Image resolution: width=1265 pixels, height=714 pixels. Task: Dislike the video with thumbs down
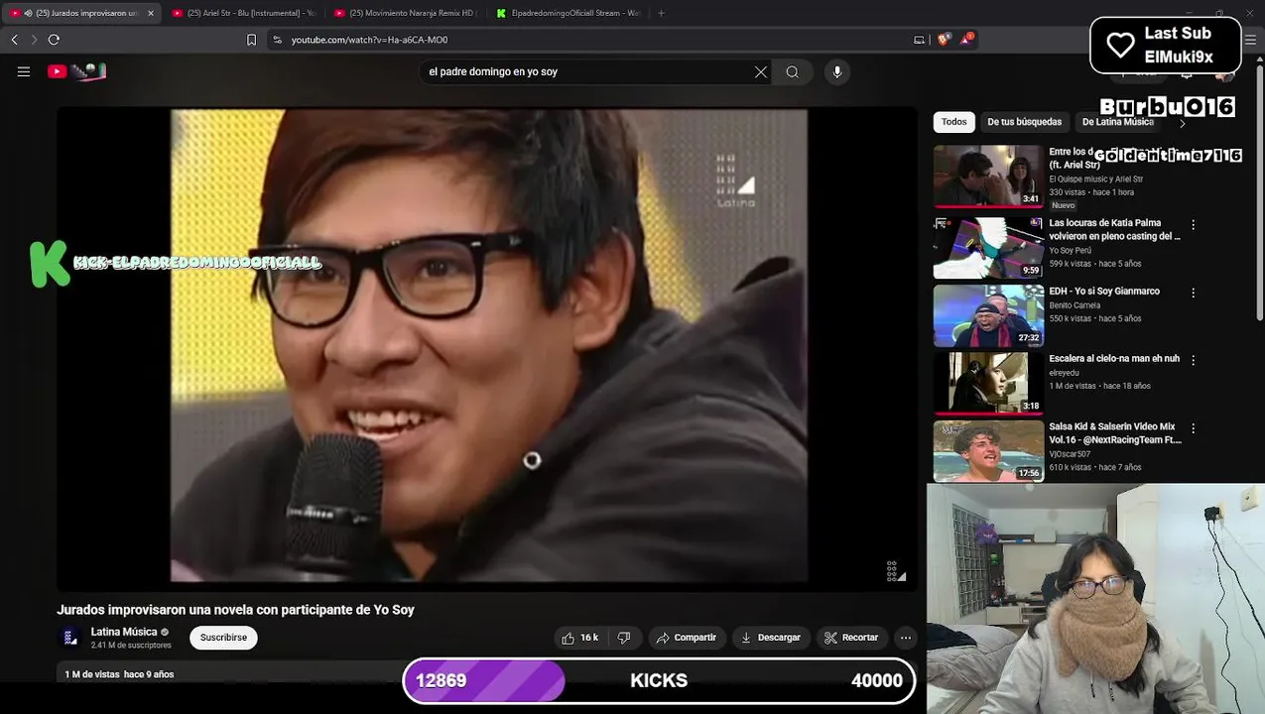624,638
